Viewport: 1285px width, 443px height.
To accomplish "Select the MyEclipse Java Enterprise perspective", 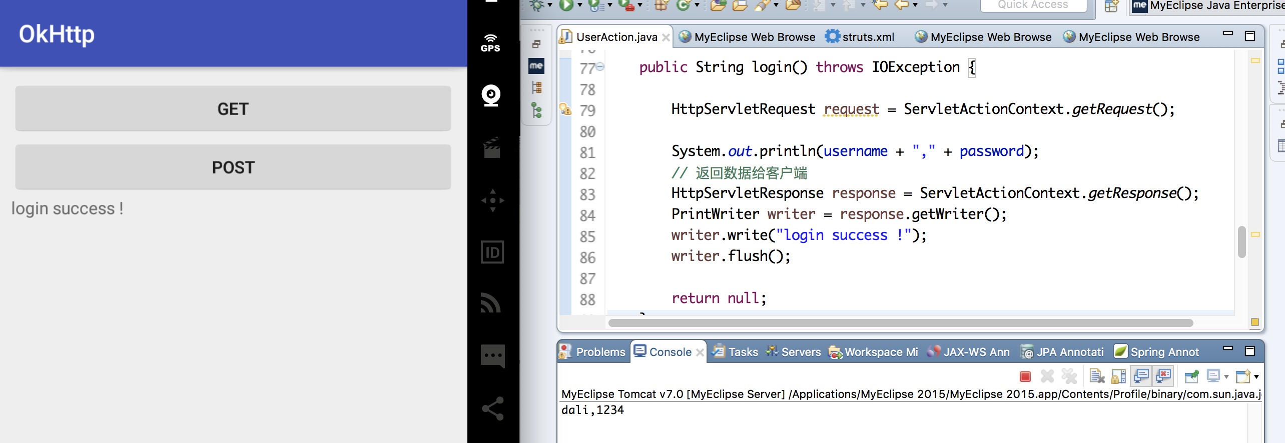I will point(1208,5).
